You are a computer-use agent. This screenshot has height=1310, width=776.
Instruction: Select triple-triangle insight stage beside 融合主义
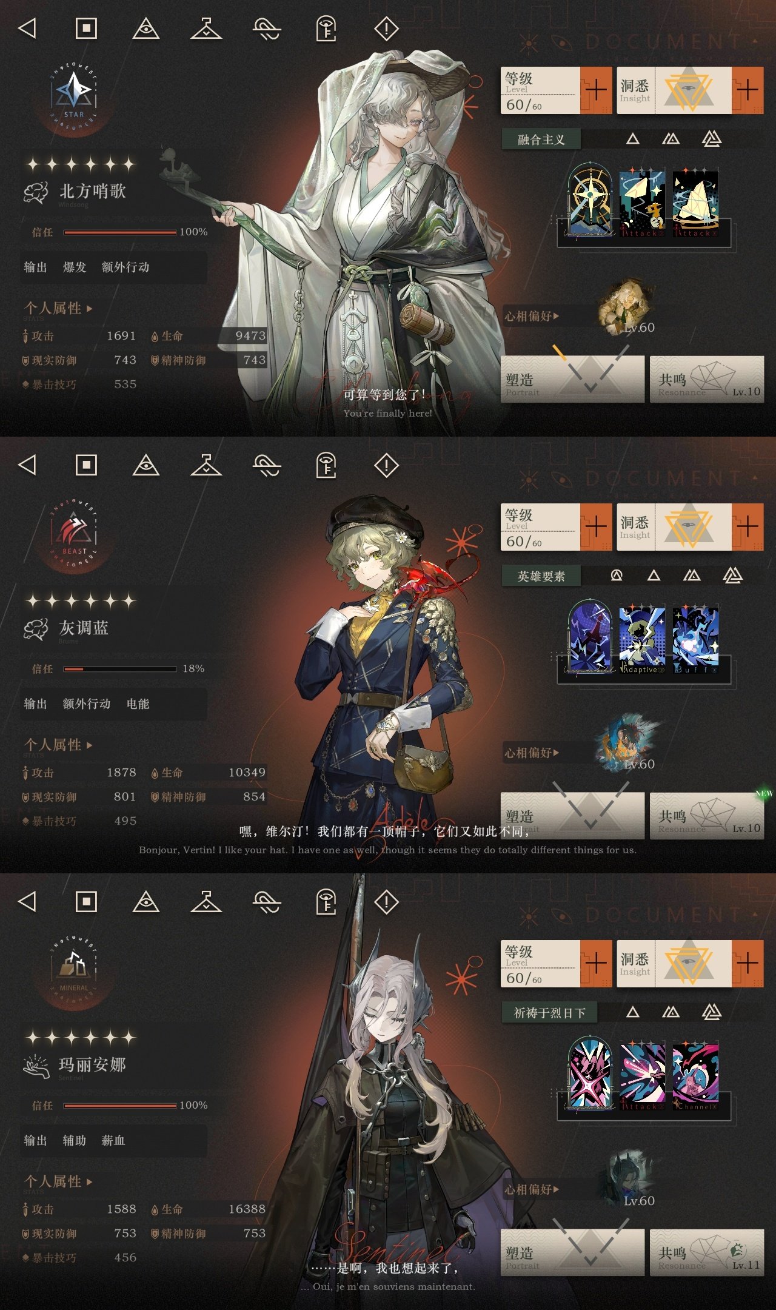pos(712,139)
